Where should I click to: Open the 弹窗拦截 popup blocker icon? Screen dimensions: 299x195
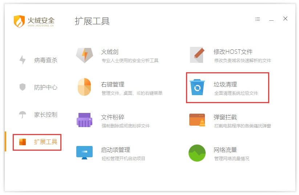(x=197, y=120)
